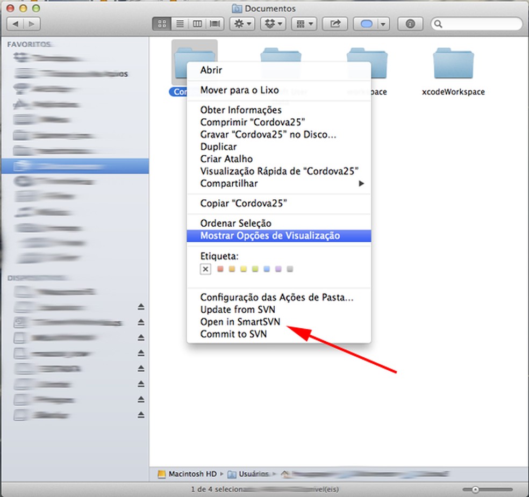Apply the red label color

(x=220, y=269)
